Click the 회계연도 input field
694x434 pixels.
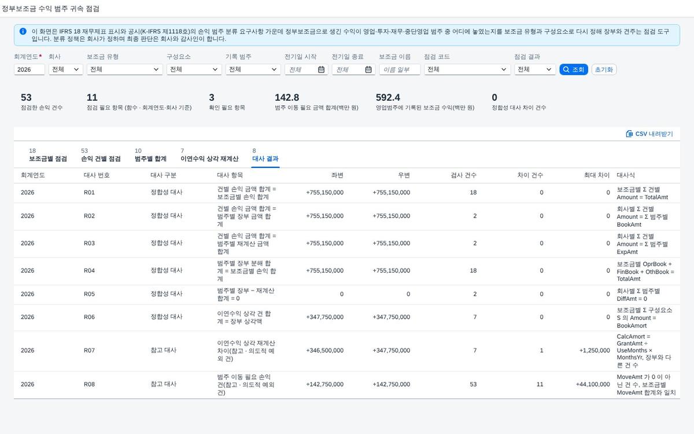(x=29, y=69)
